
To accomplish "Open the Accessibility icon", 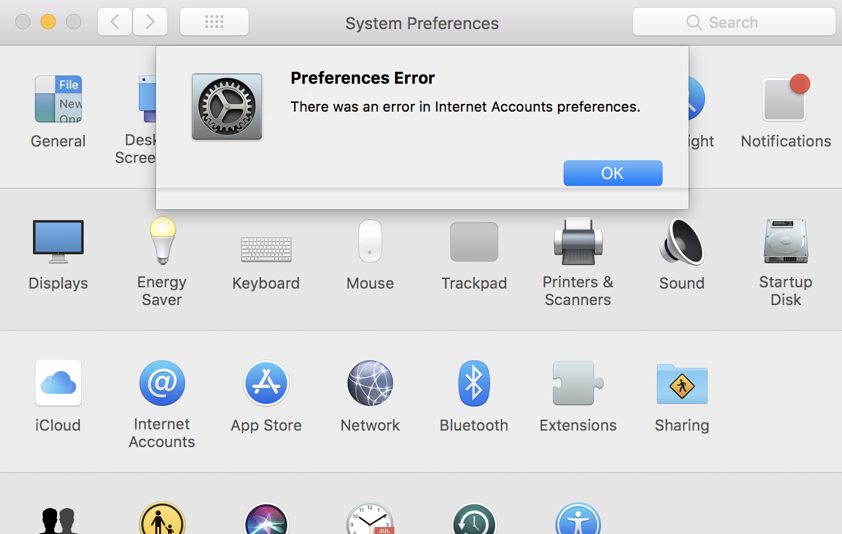I will (x=578, y=518).
